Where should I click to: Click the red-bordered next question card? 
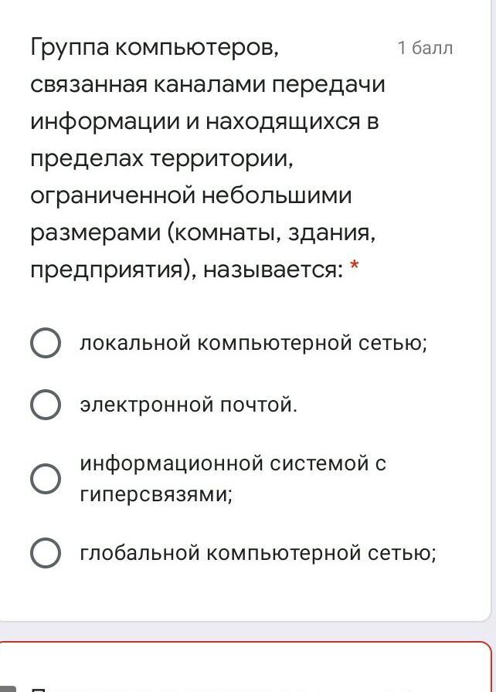(247, 669)
